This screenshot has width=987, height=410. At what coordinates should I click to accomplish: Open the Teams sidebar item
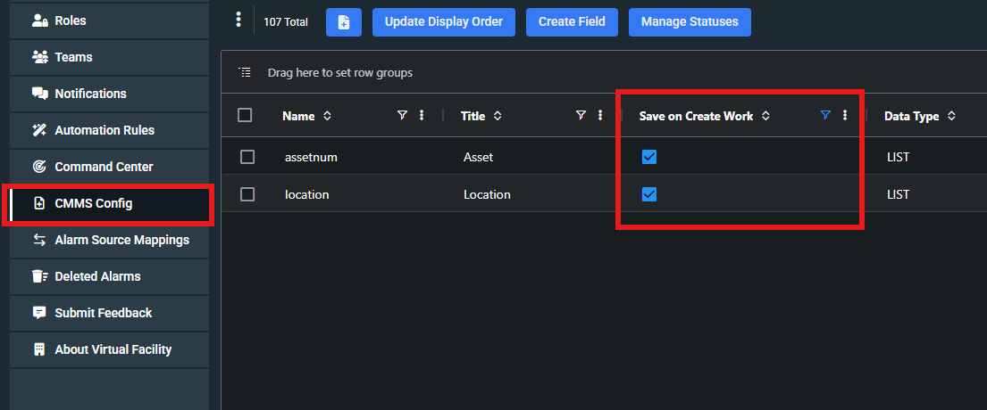(x=109, y=57)
